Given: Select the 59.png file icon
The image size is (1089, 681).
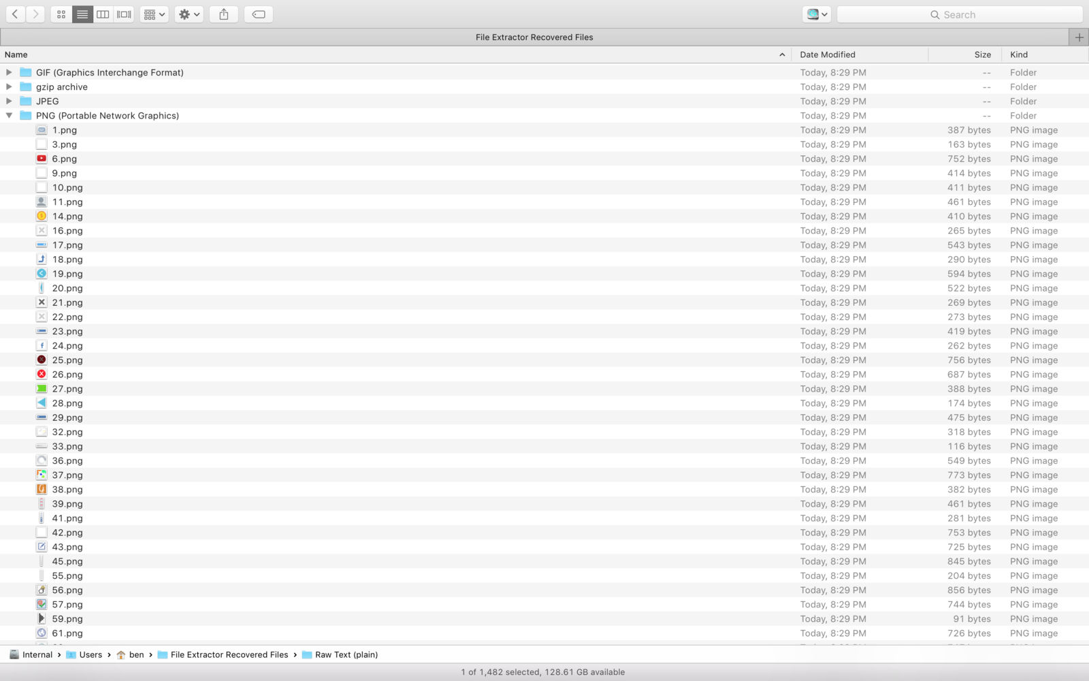Looking at the screenshot, I should (x=42, y=619).
